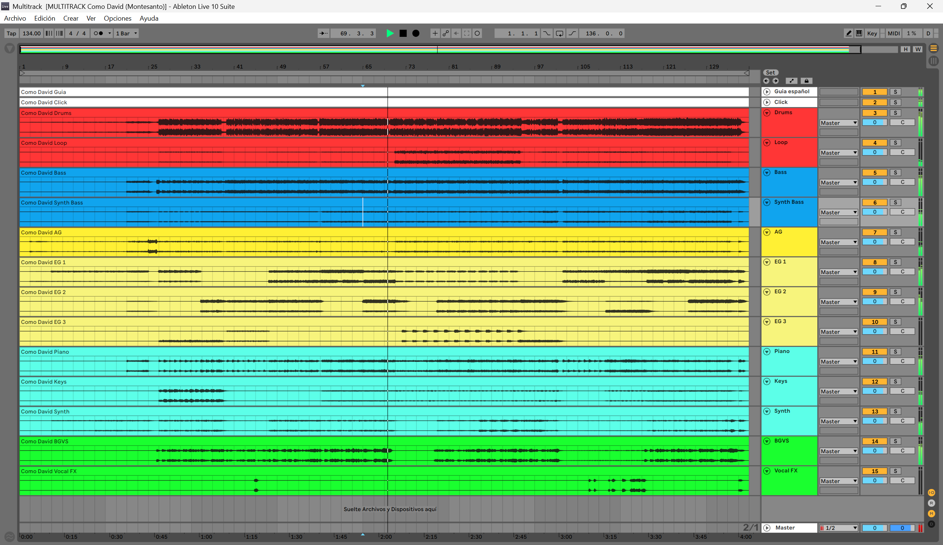Switch to Session view with the vertical bars icon
The height and width of the screenshot is (545, 943).
(934, 61)
